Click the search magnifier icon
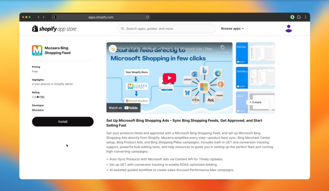This screenshot has height=191, width=329. click(x=123, y=29)
